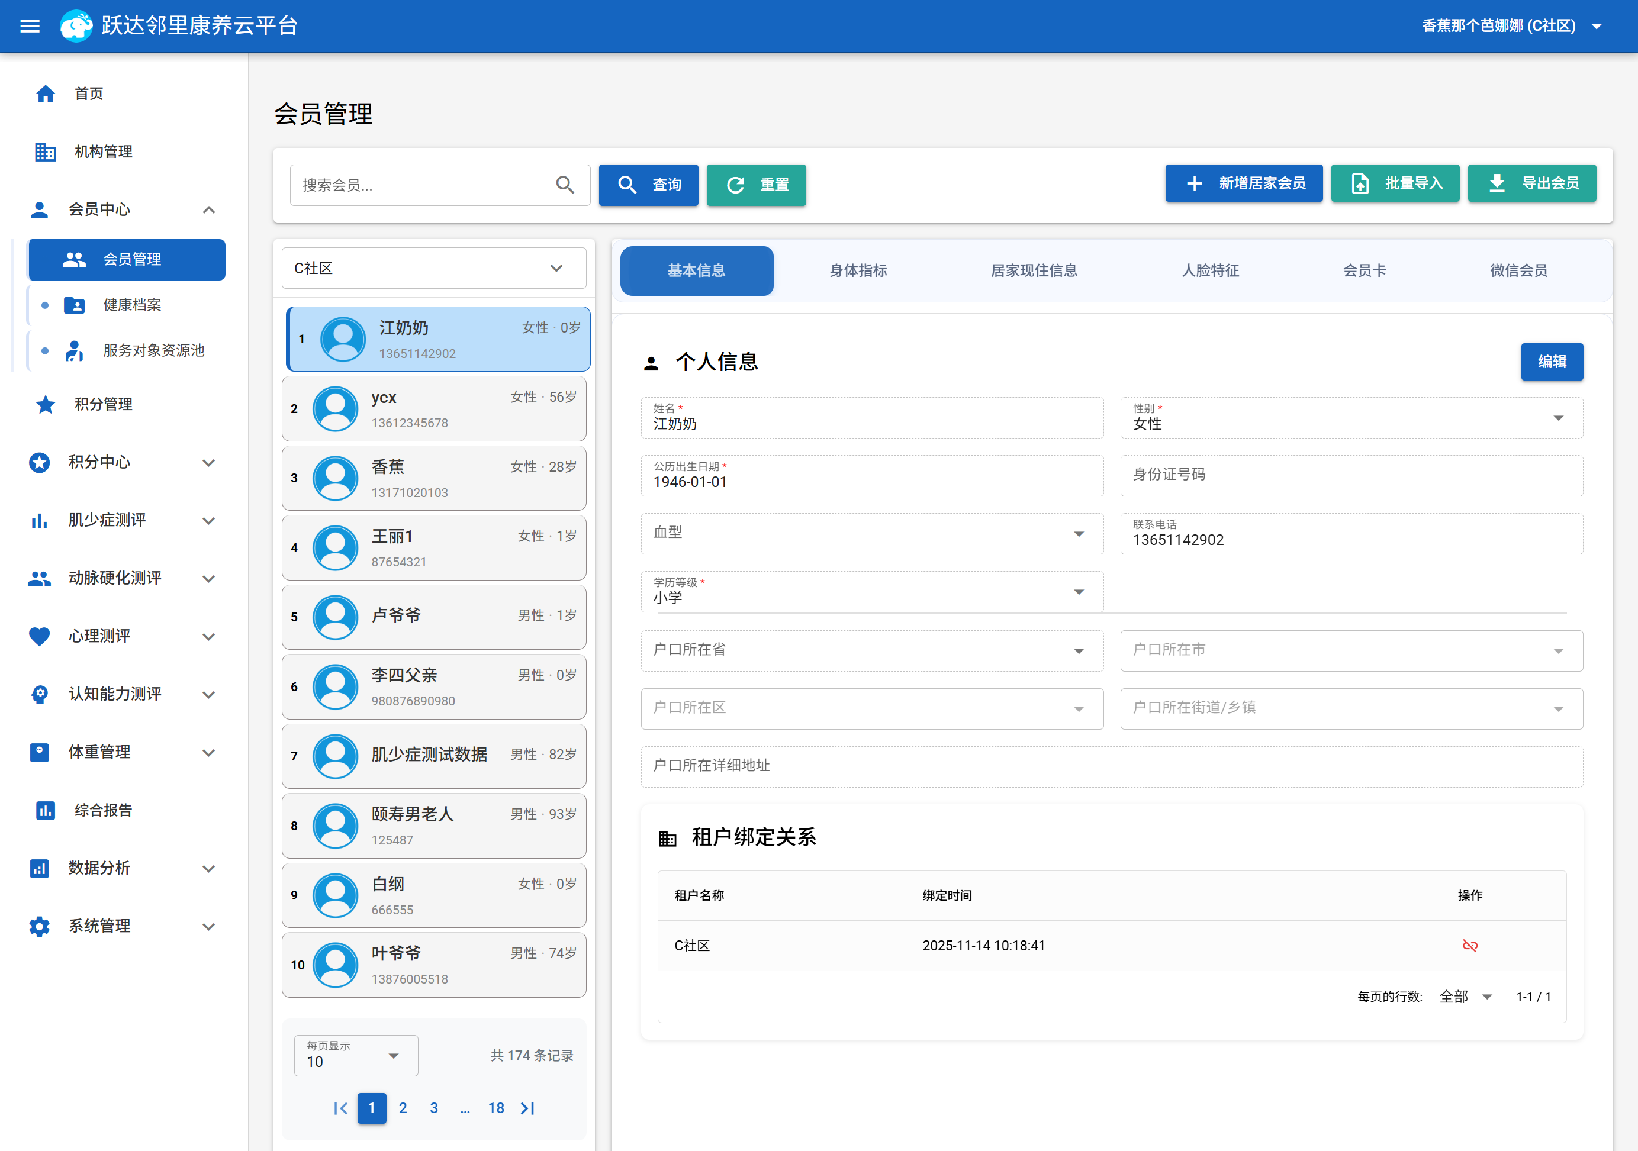Viewport: 1638px width, 1151px height.
Task: Select 肌少症测试数据 member avatar
Action: (335, 757)
